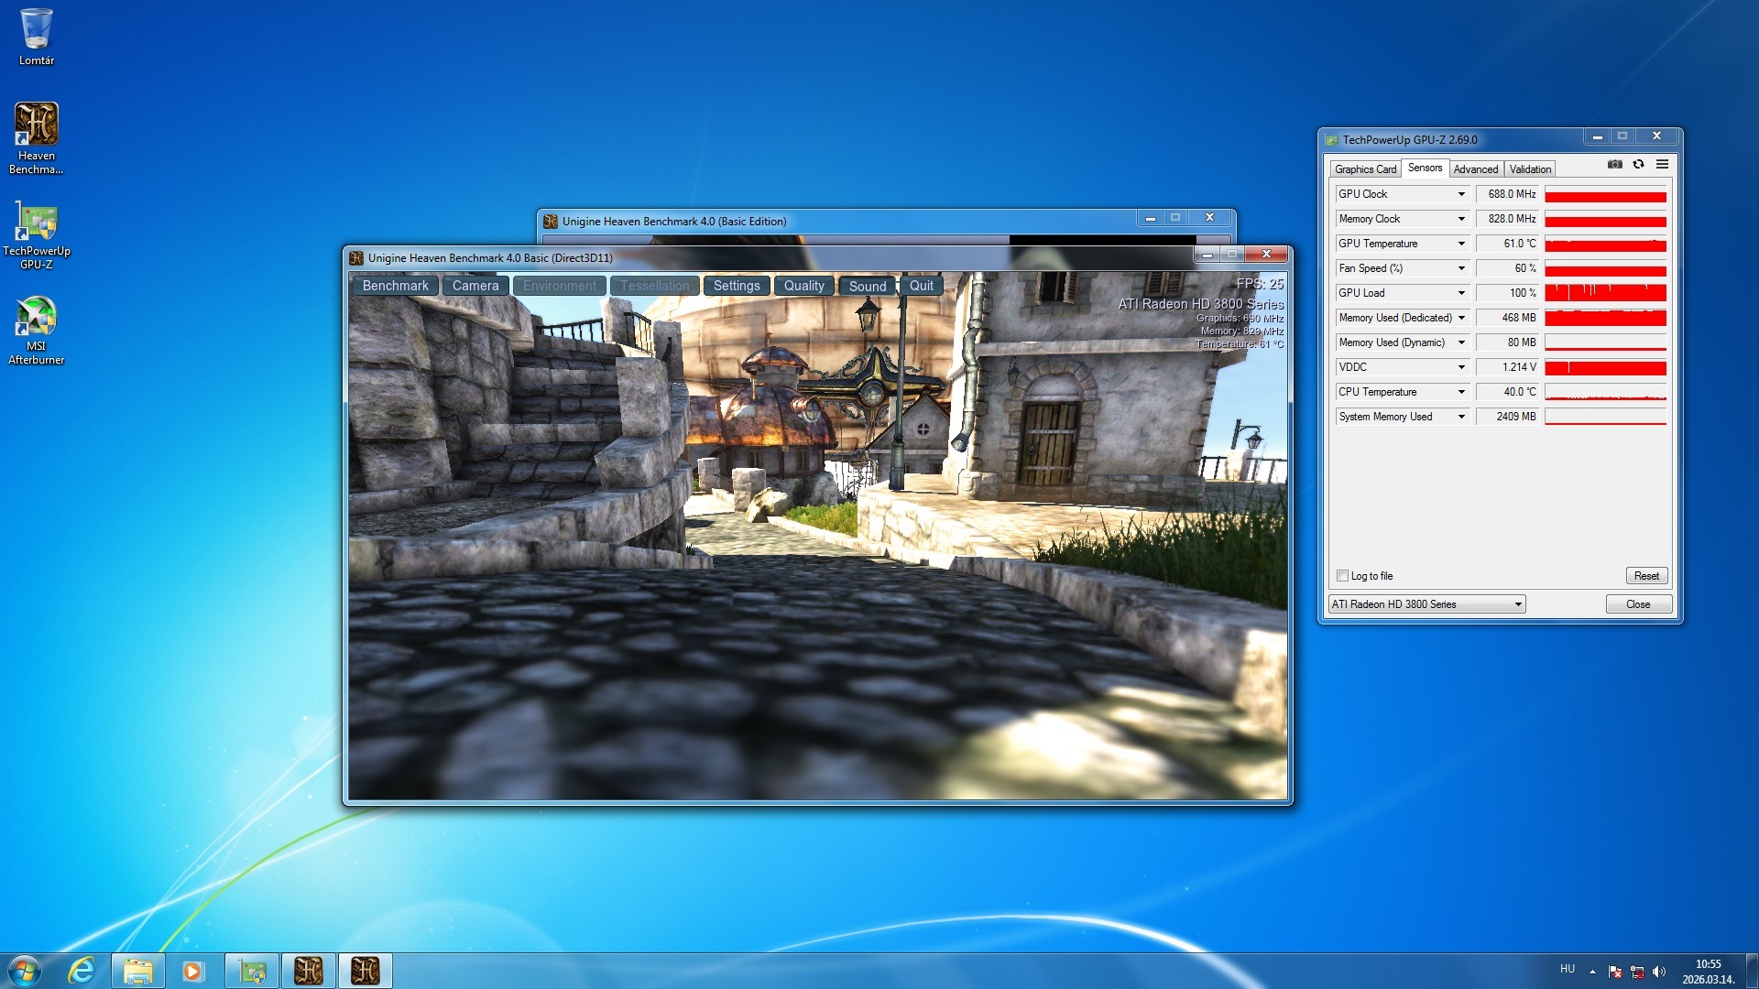Click the GPU-Z screenshot camera icon
Viewport: 1759px width, 989px height.
(x=1614, y=165)
